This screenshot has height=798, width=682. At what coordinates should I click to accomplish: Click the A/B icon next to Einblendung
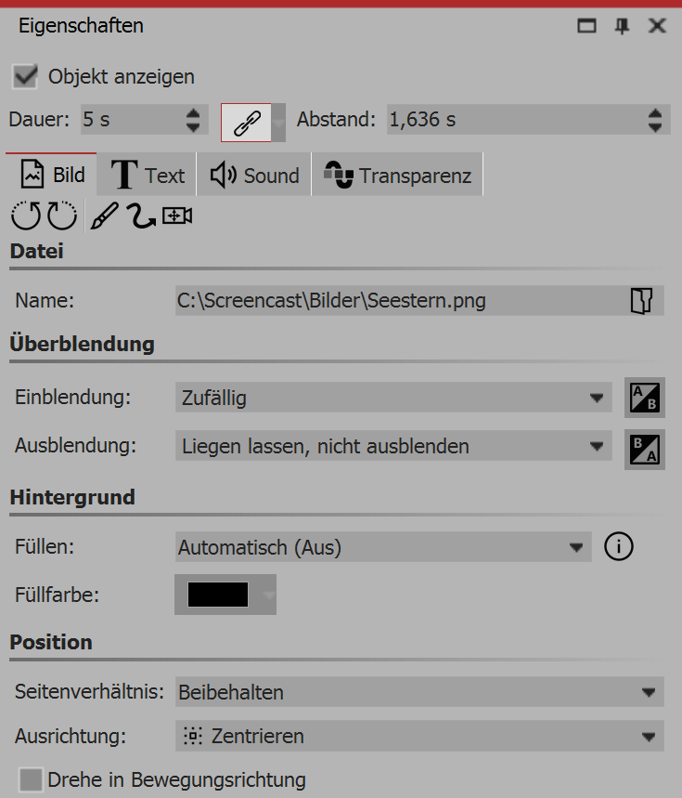644,397
